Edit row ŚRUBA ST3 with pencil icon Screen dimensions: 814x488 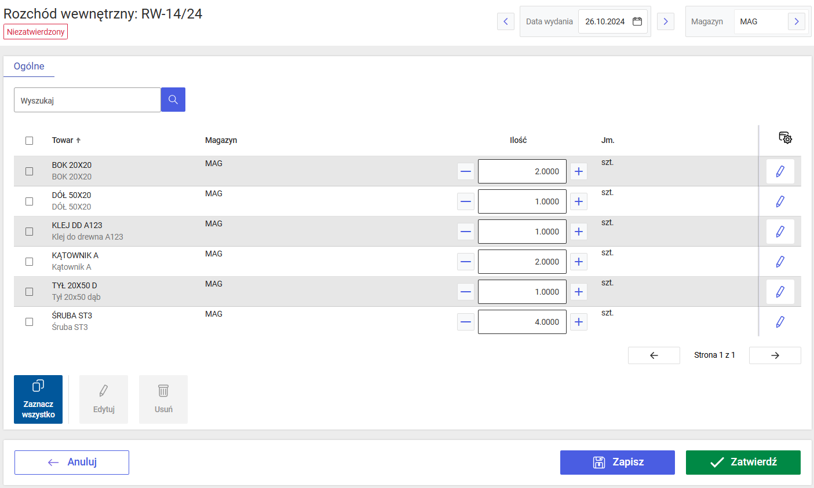(780, 322)
